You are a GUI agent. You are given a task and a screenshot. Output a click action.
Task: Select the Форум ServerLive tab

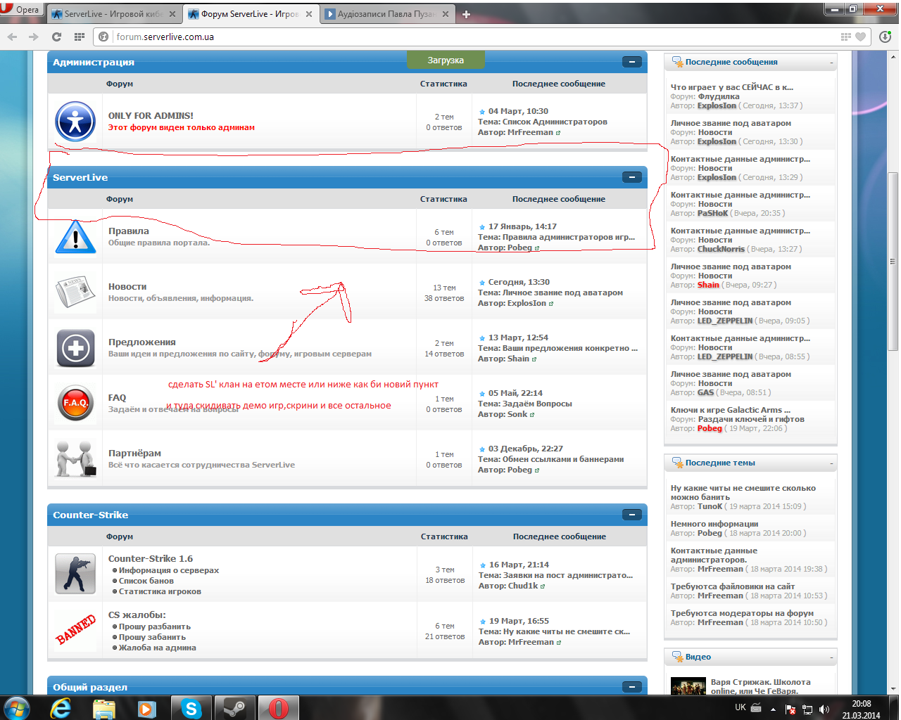point(250,14)
